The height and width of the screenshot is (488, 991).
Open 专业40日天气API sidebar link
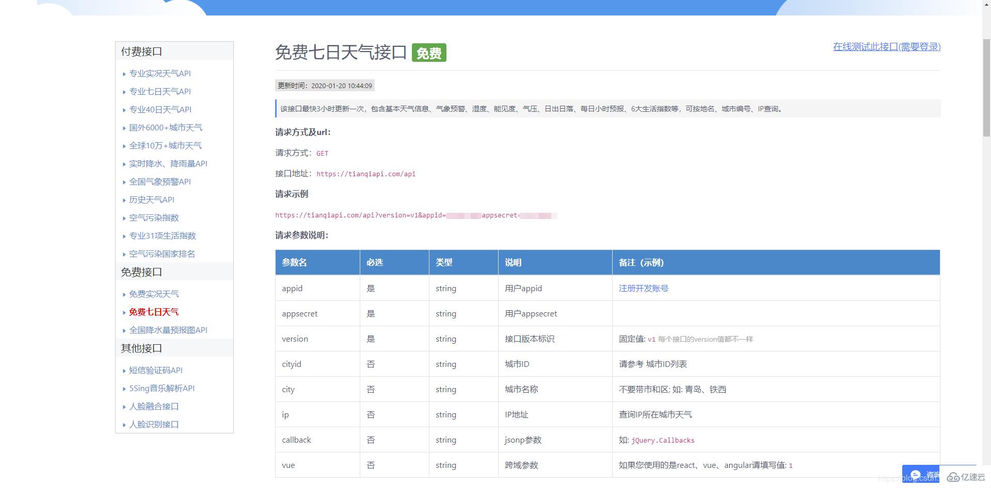[x=160, y=109]
